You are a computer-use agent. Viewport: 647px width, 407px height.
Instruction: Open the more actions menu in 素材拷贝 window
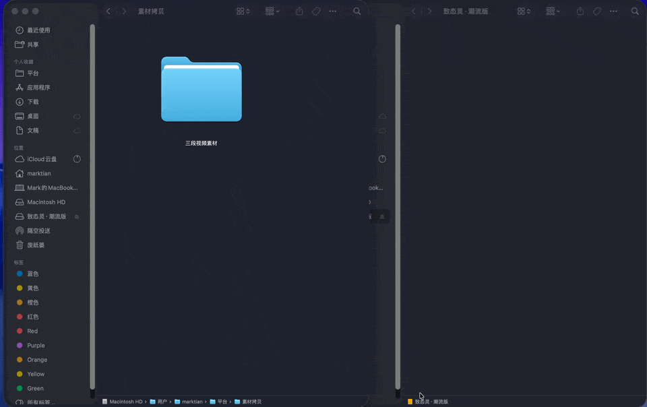(332, 11)
